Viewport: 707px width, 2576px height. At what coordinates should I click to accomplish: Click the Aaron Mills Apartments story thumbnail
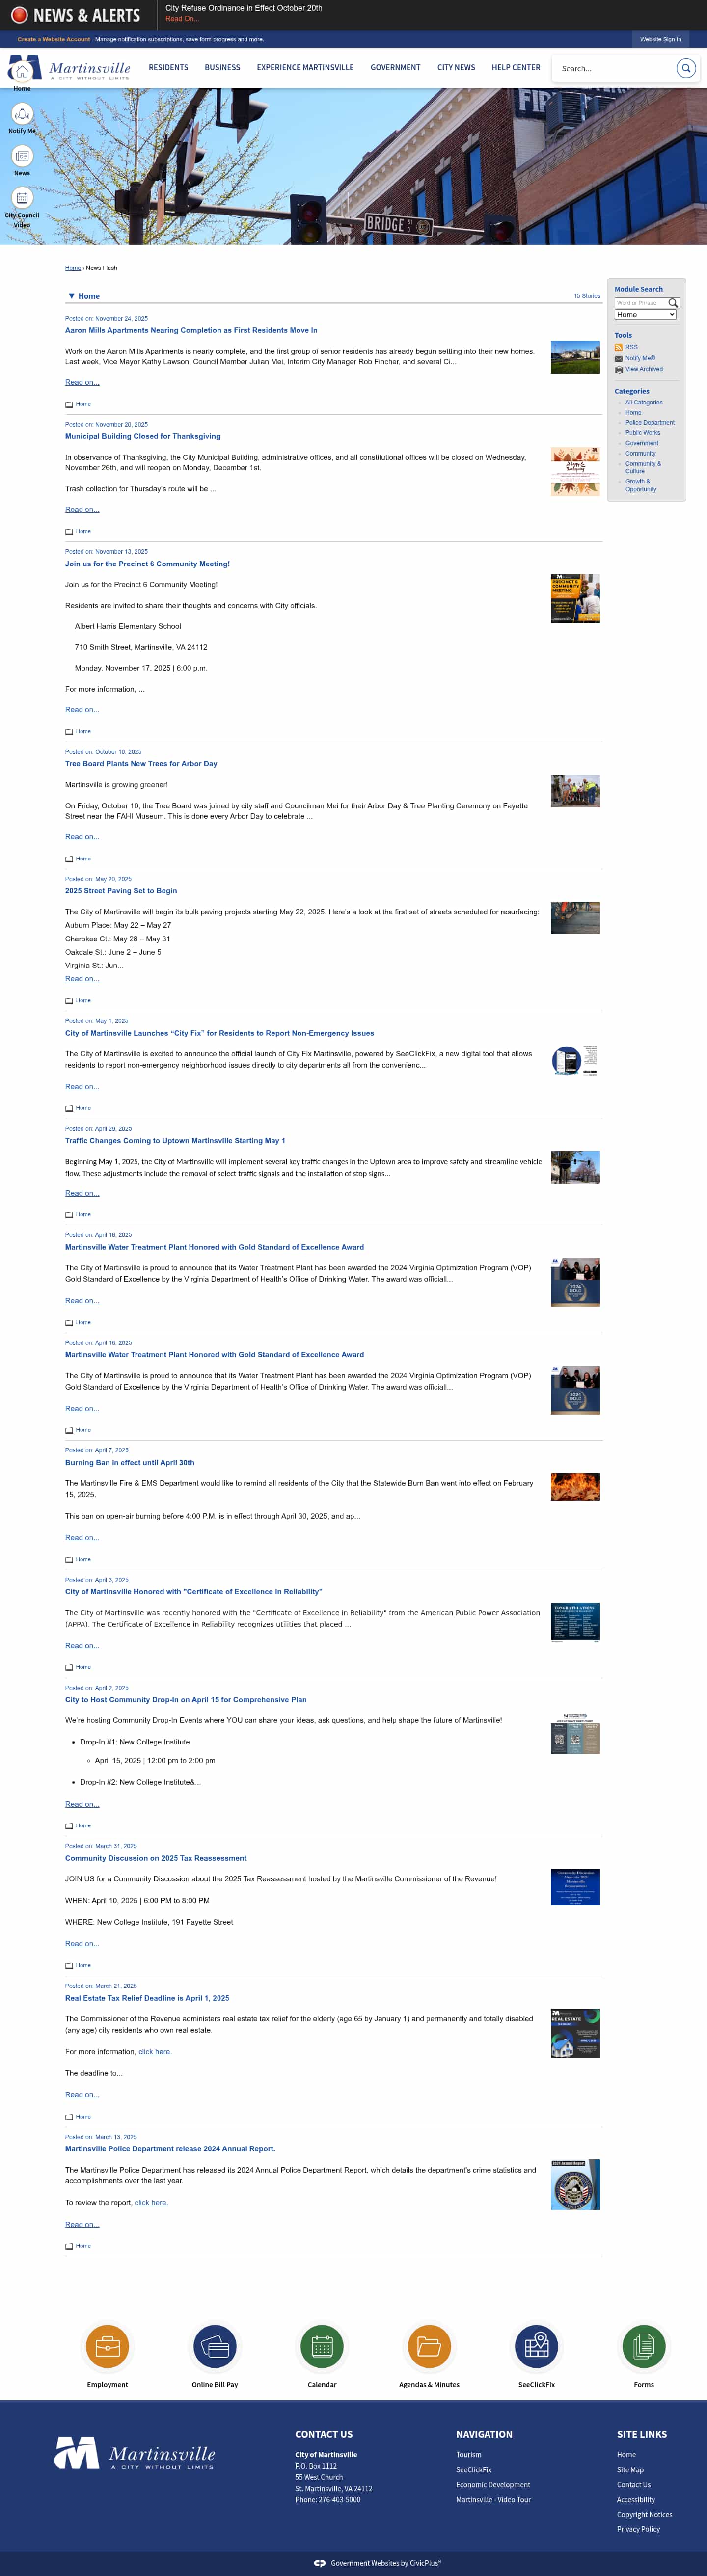click(575, 357)
